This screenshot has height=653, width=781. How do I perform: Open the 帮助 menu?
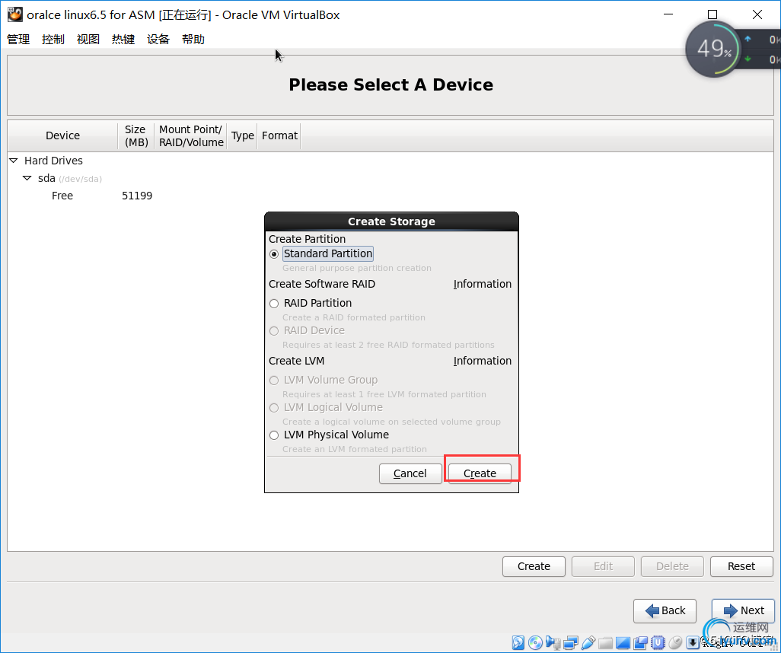(193, 40)
